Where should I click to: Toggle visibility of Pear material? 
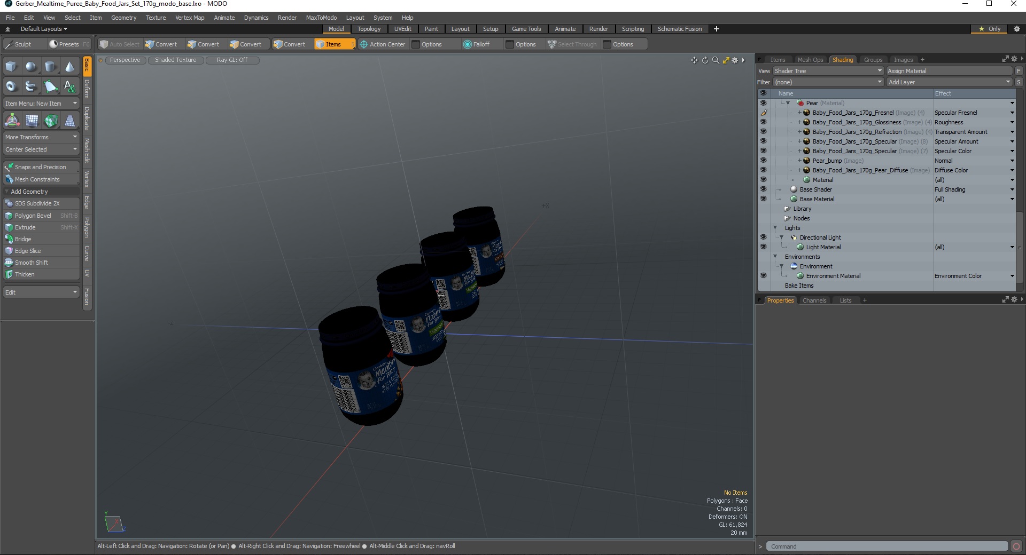(x=763, y=103)
